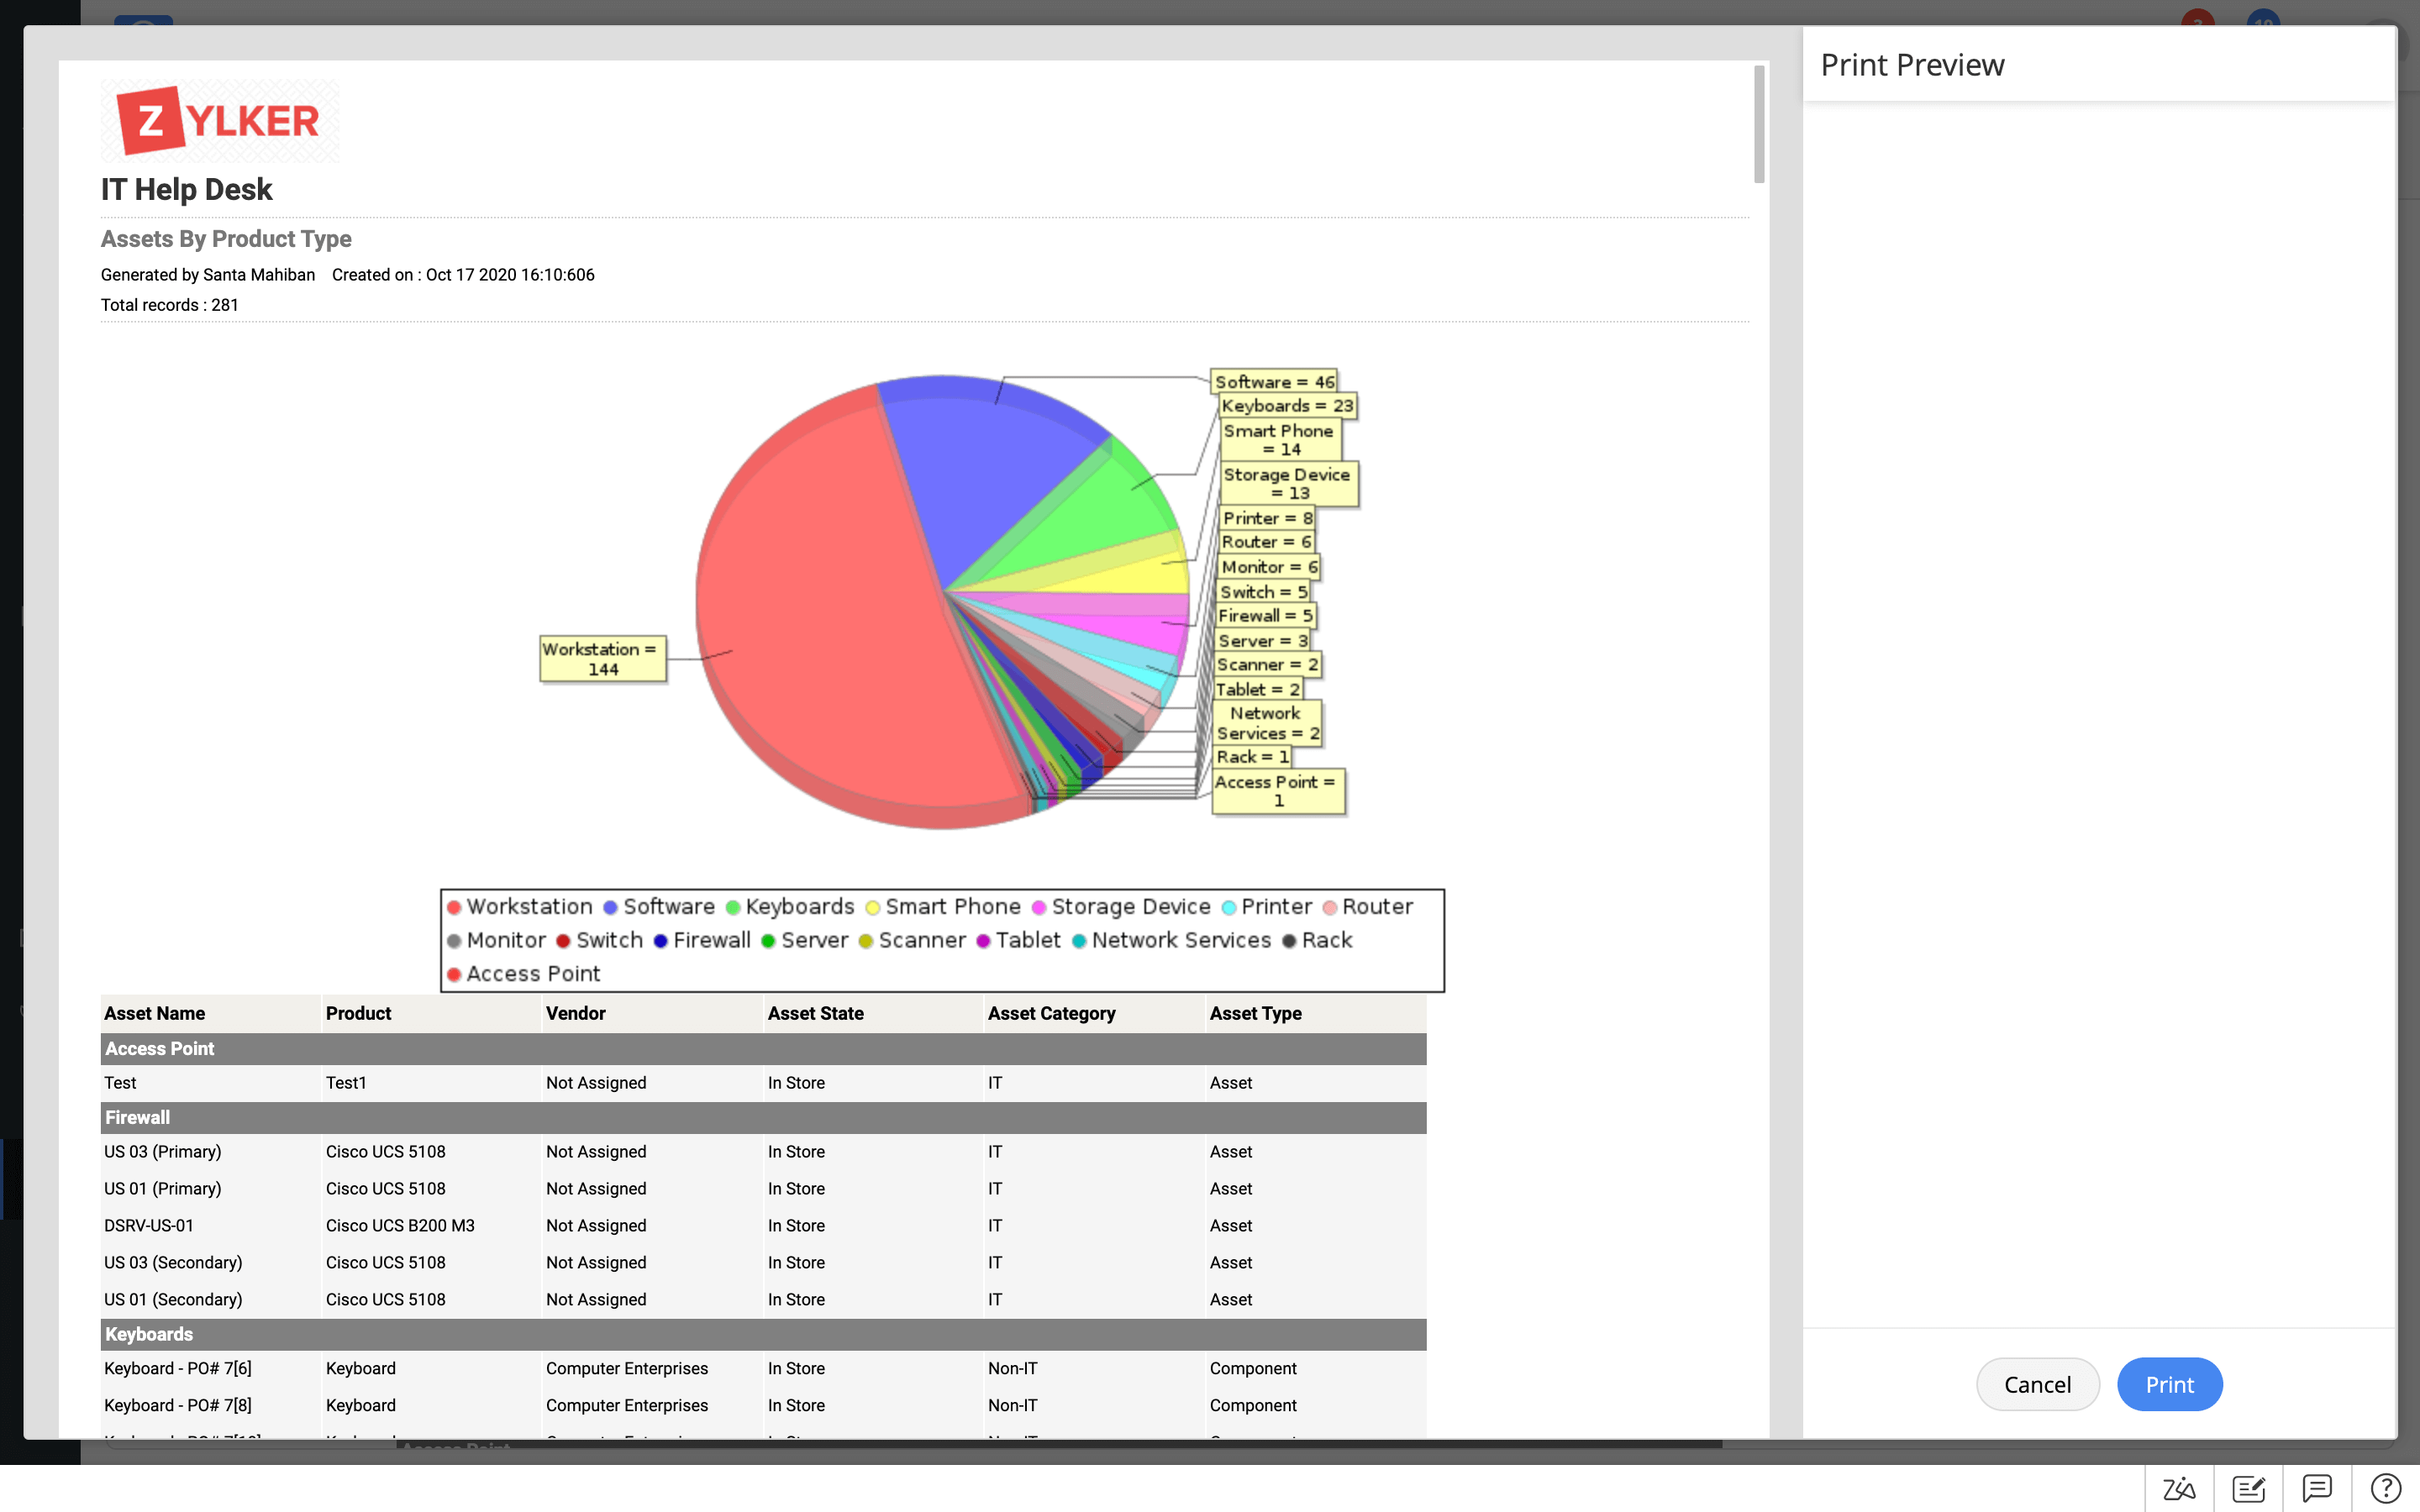
Task: Click the help/question mark icon in status bar
Action: [x=2386, y=1486]
